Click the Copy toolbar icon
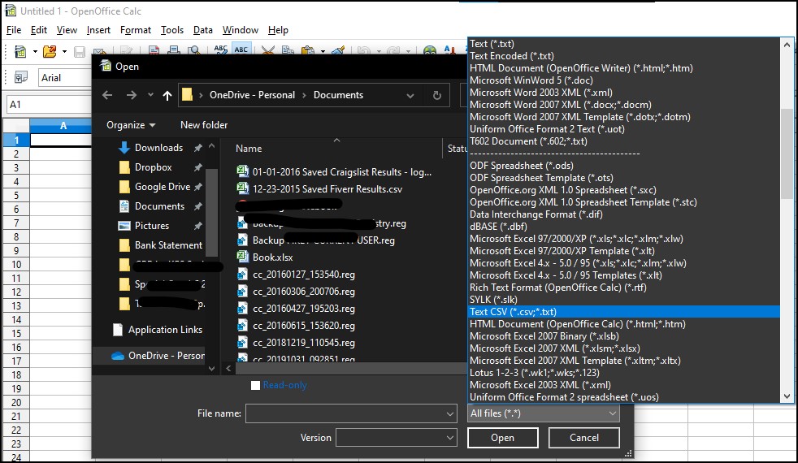The height and width of the screenshot is (463, 798). coord(288,50)
